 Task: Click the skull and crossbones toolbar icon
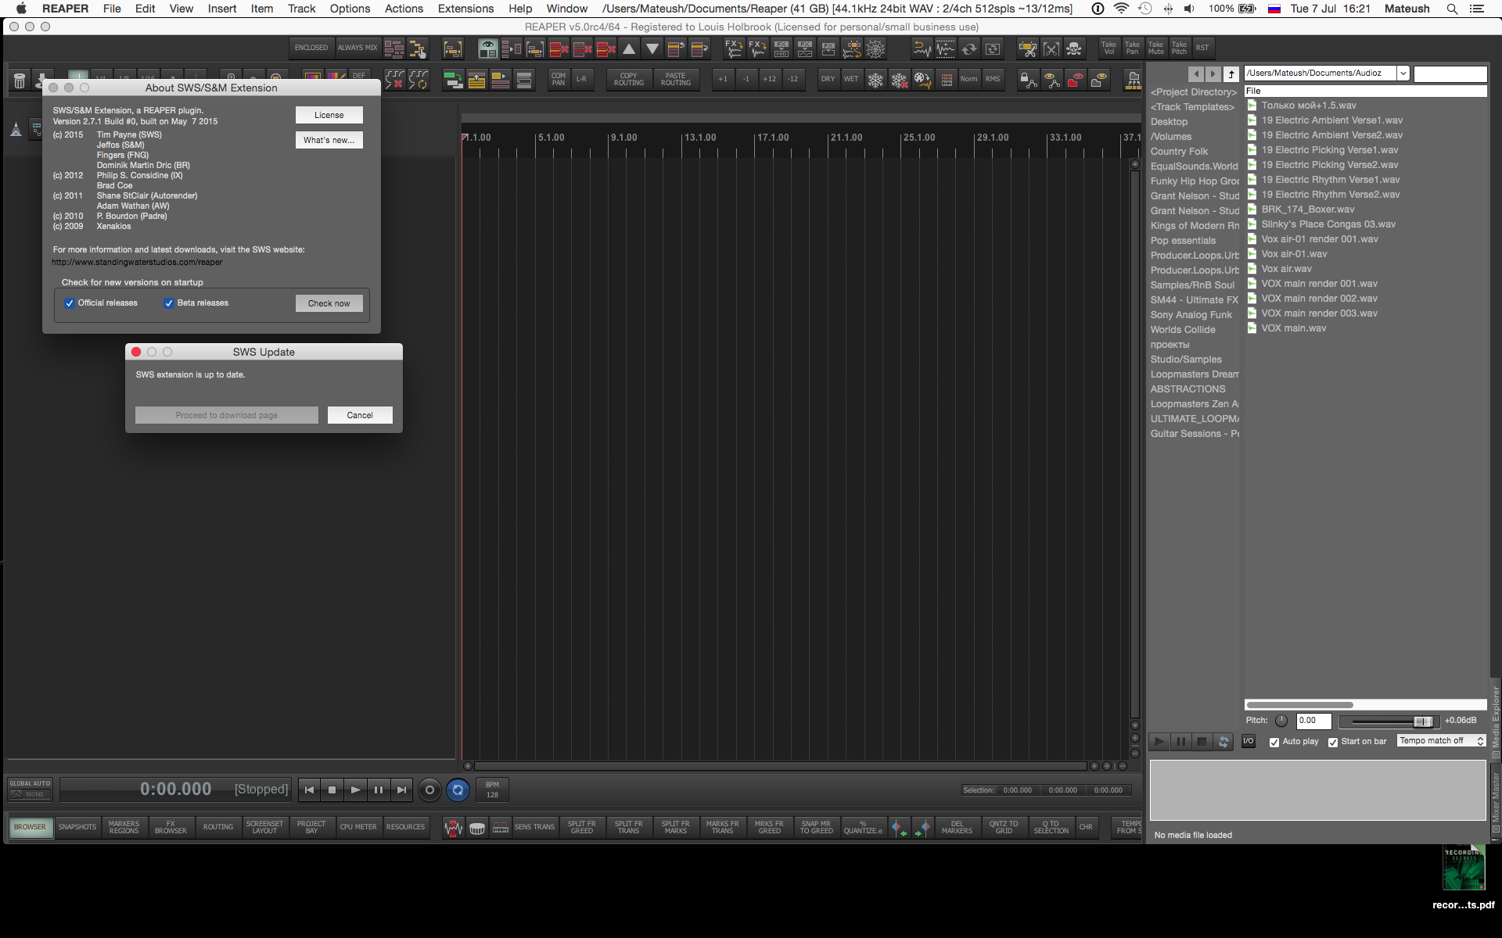tap(1074, 49)
